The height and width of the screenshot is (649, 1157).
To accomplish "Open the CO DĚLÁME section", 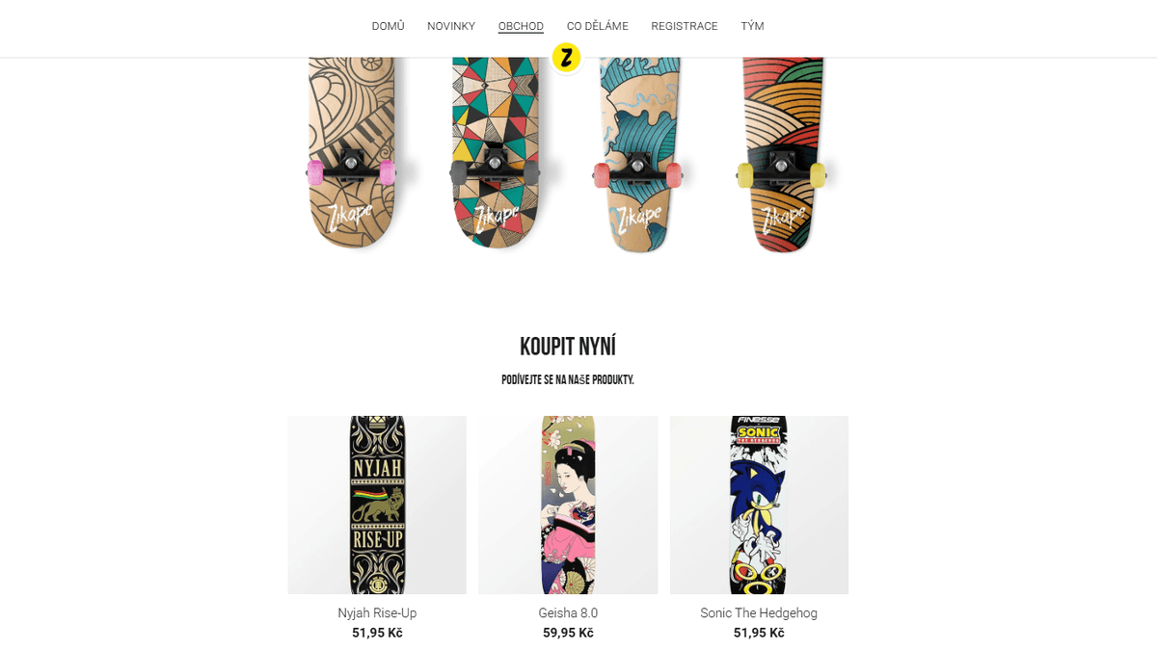I will 598,26.
